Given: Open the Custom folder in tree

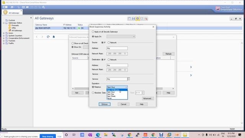Looking at the screenshot, I should pyautogui.click(x=11, y=20).
